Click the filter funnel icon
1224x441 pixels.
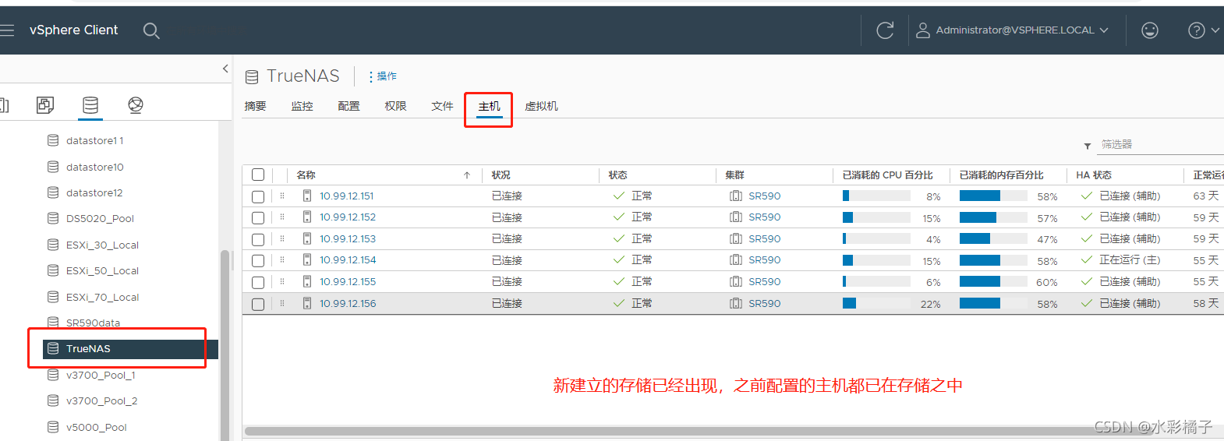click(x=1087, y=146)
